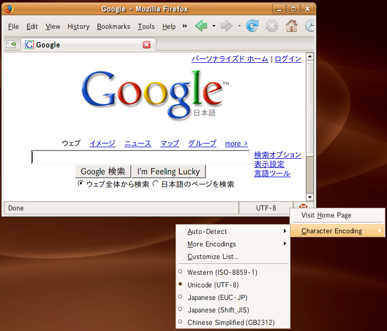Click the UTF-8 status bar panel
Viewport: 387px width, 331px height.
(x=266, y=208)
